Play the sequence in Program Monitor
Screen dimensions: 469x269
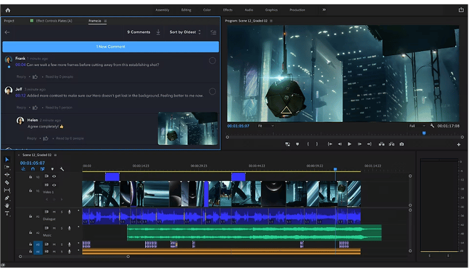click(350, 145)
